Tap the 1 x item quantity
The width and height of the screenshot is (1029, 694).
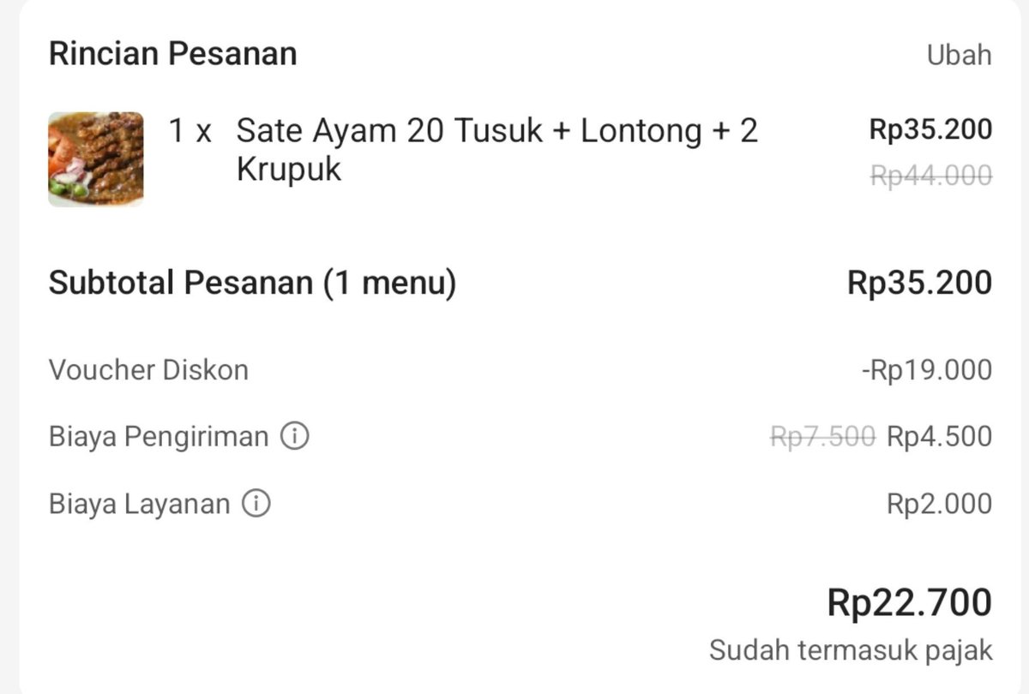[x=190, y=131]
